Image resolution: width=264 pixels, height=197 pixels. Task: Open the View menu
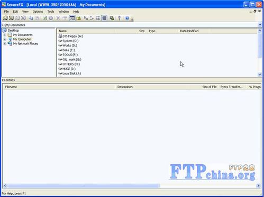[x=25, y=12]
